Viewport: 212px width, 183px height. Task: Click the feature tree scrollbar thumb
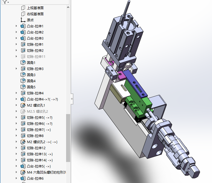68,138
